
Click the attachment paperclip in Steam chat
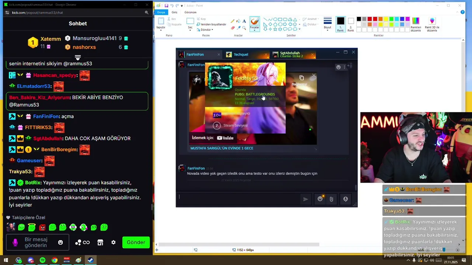331,199
